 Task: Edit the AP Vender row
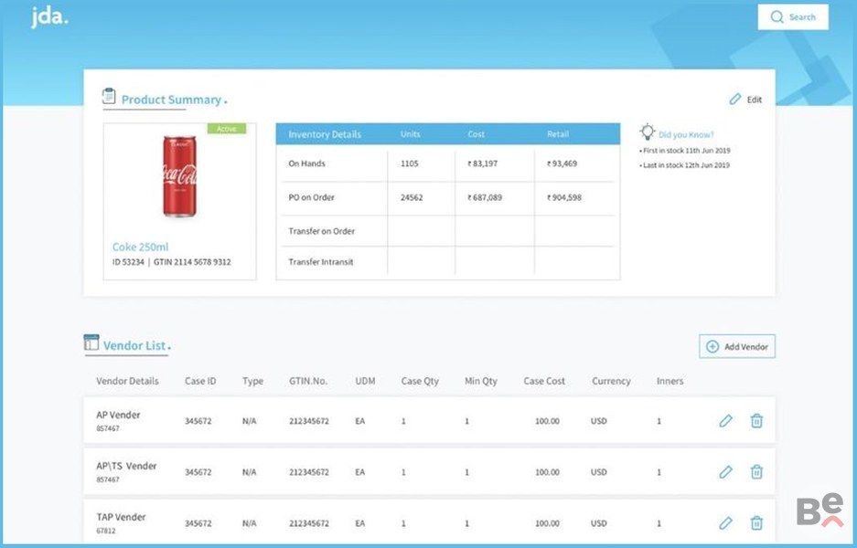point(726,421)
